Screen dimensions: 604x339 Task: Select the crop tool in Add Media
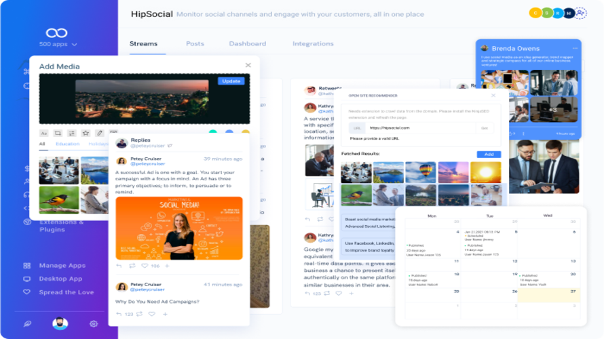pos(58,133)
